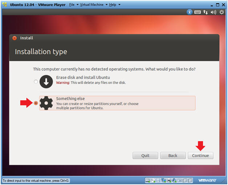Click the Continue button
228x185 pixels.
pyautogui.click(x=200, y=156)
